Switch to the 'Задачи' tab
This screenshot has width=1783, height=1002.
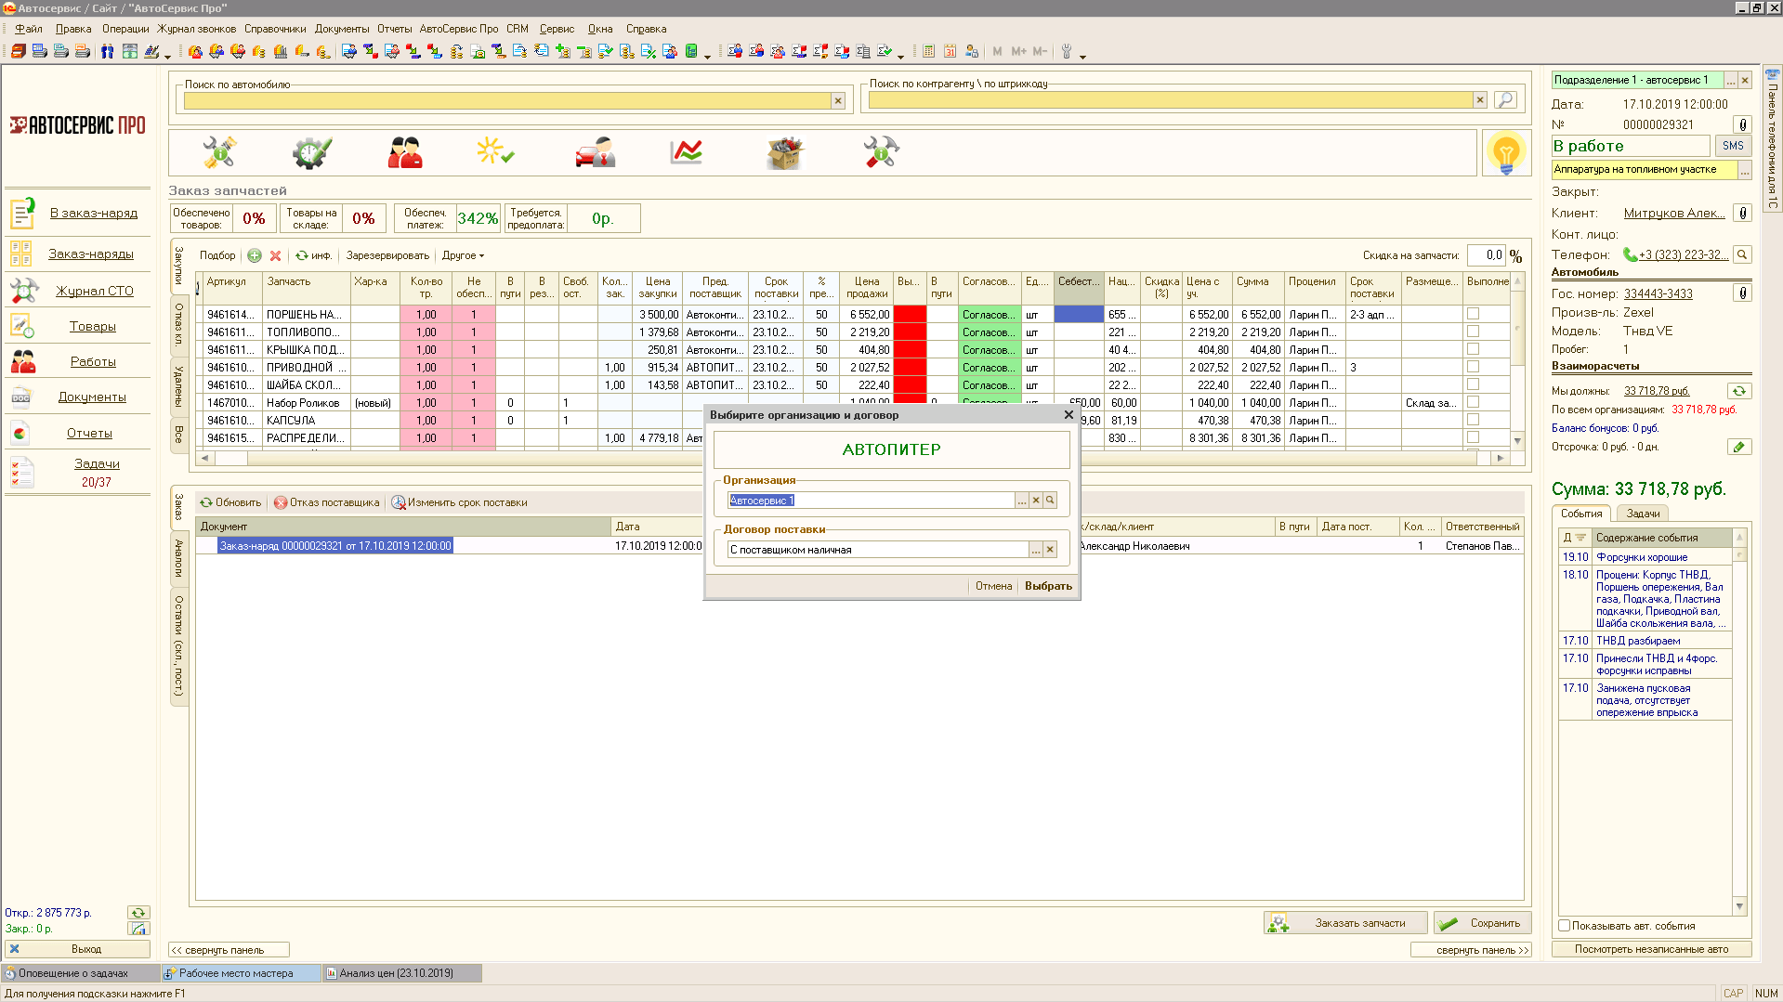click(1643, 514)
